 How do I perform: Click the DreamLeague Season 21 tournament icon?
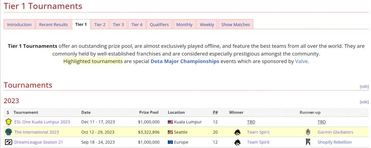point(8,142)
